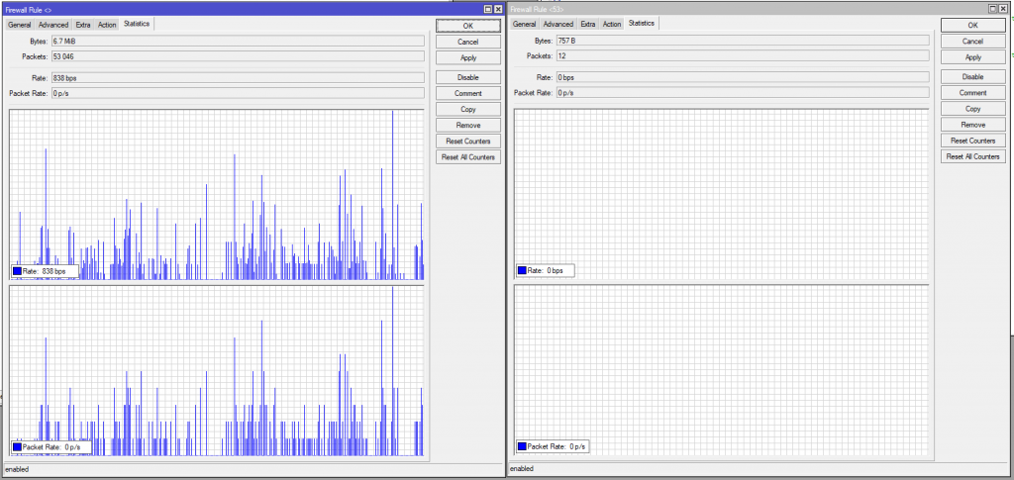This screenshot has height=480, width=1014.
Task: Add a Comment to Firewall Rule <>
Action: click(468, 93)
